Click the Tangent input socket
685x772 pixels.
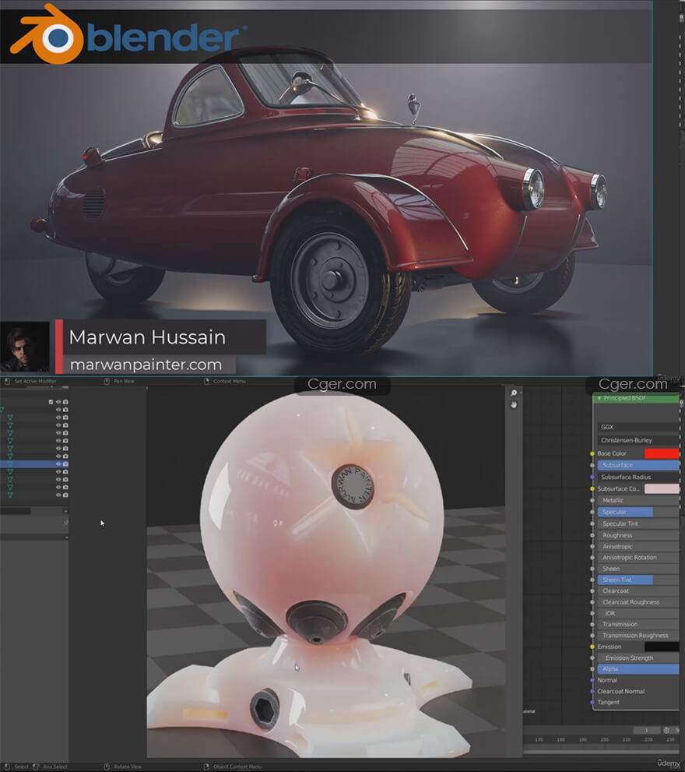point(592,702)
